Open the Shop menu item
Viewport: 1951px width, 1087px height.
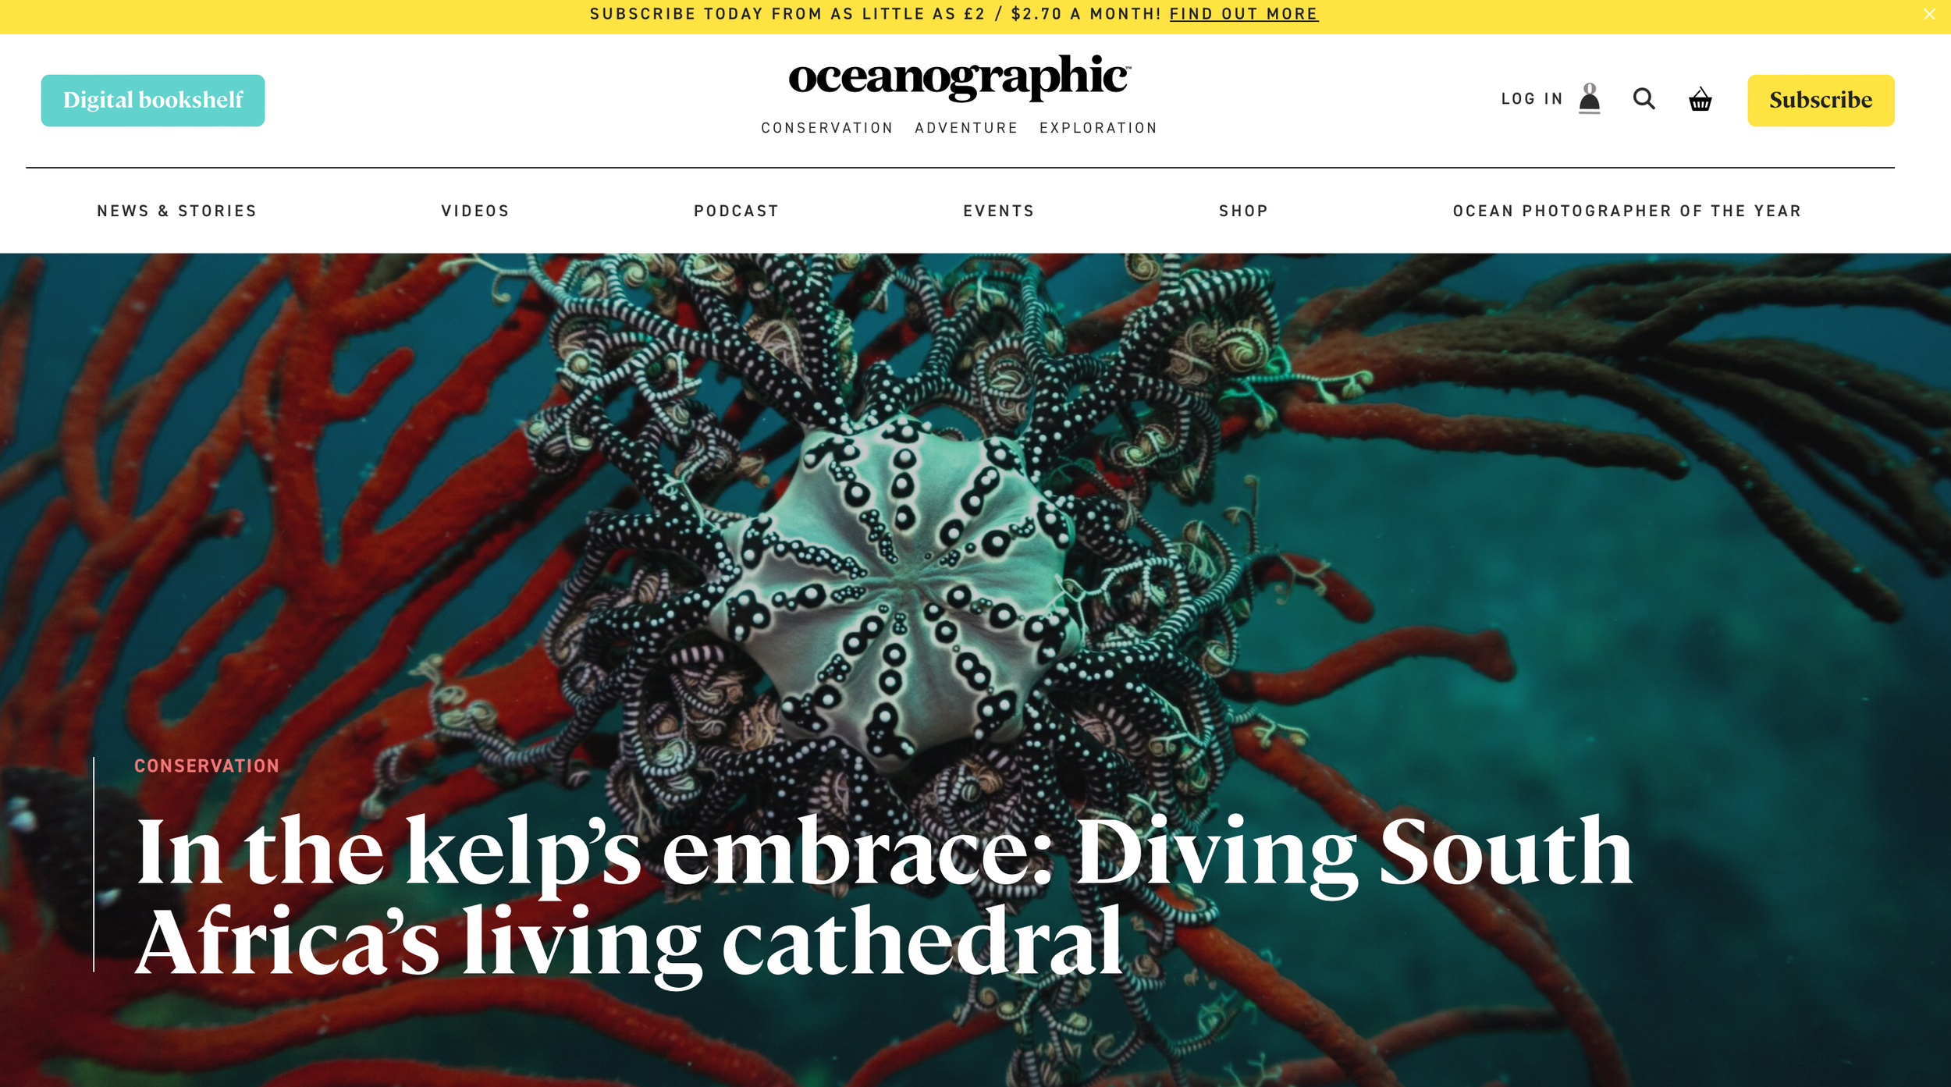tap(1243, 211)
